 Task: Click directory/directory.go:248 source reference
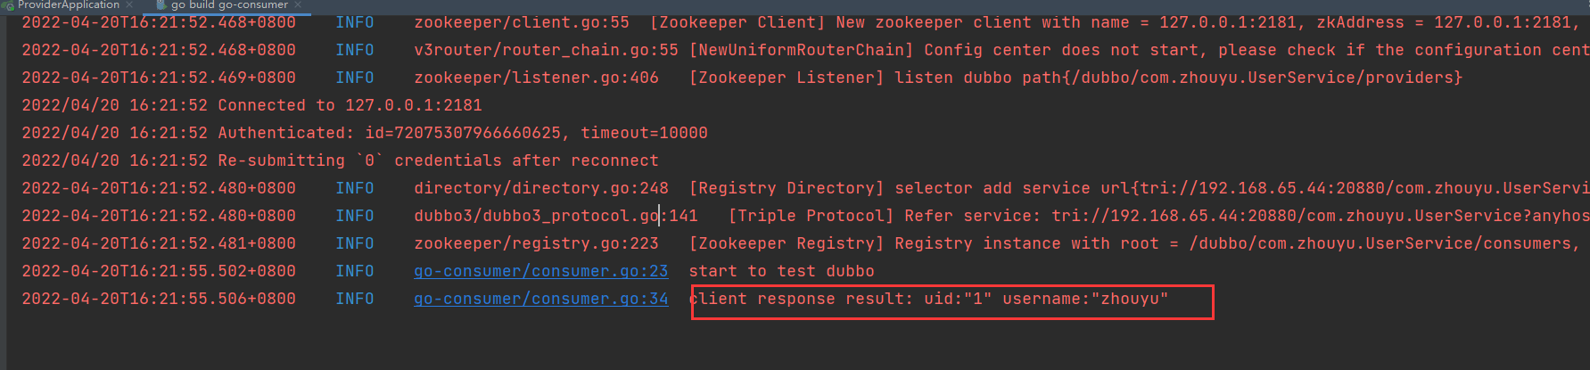click(x=541, y=188)
